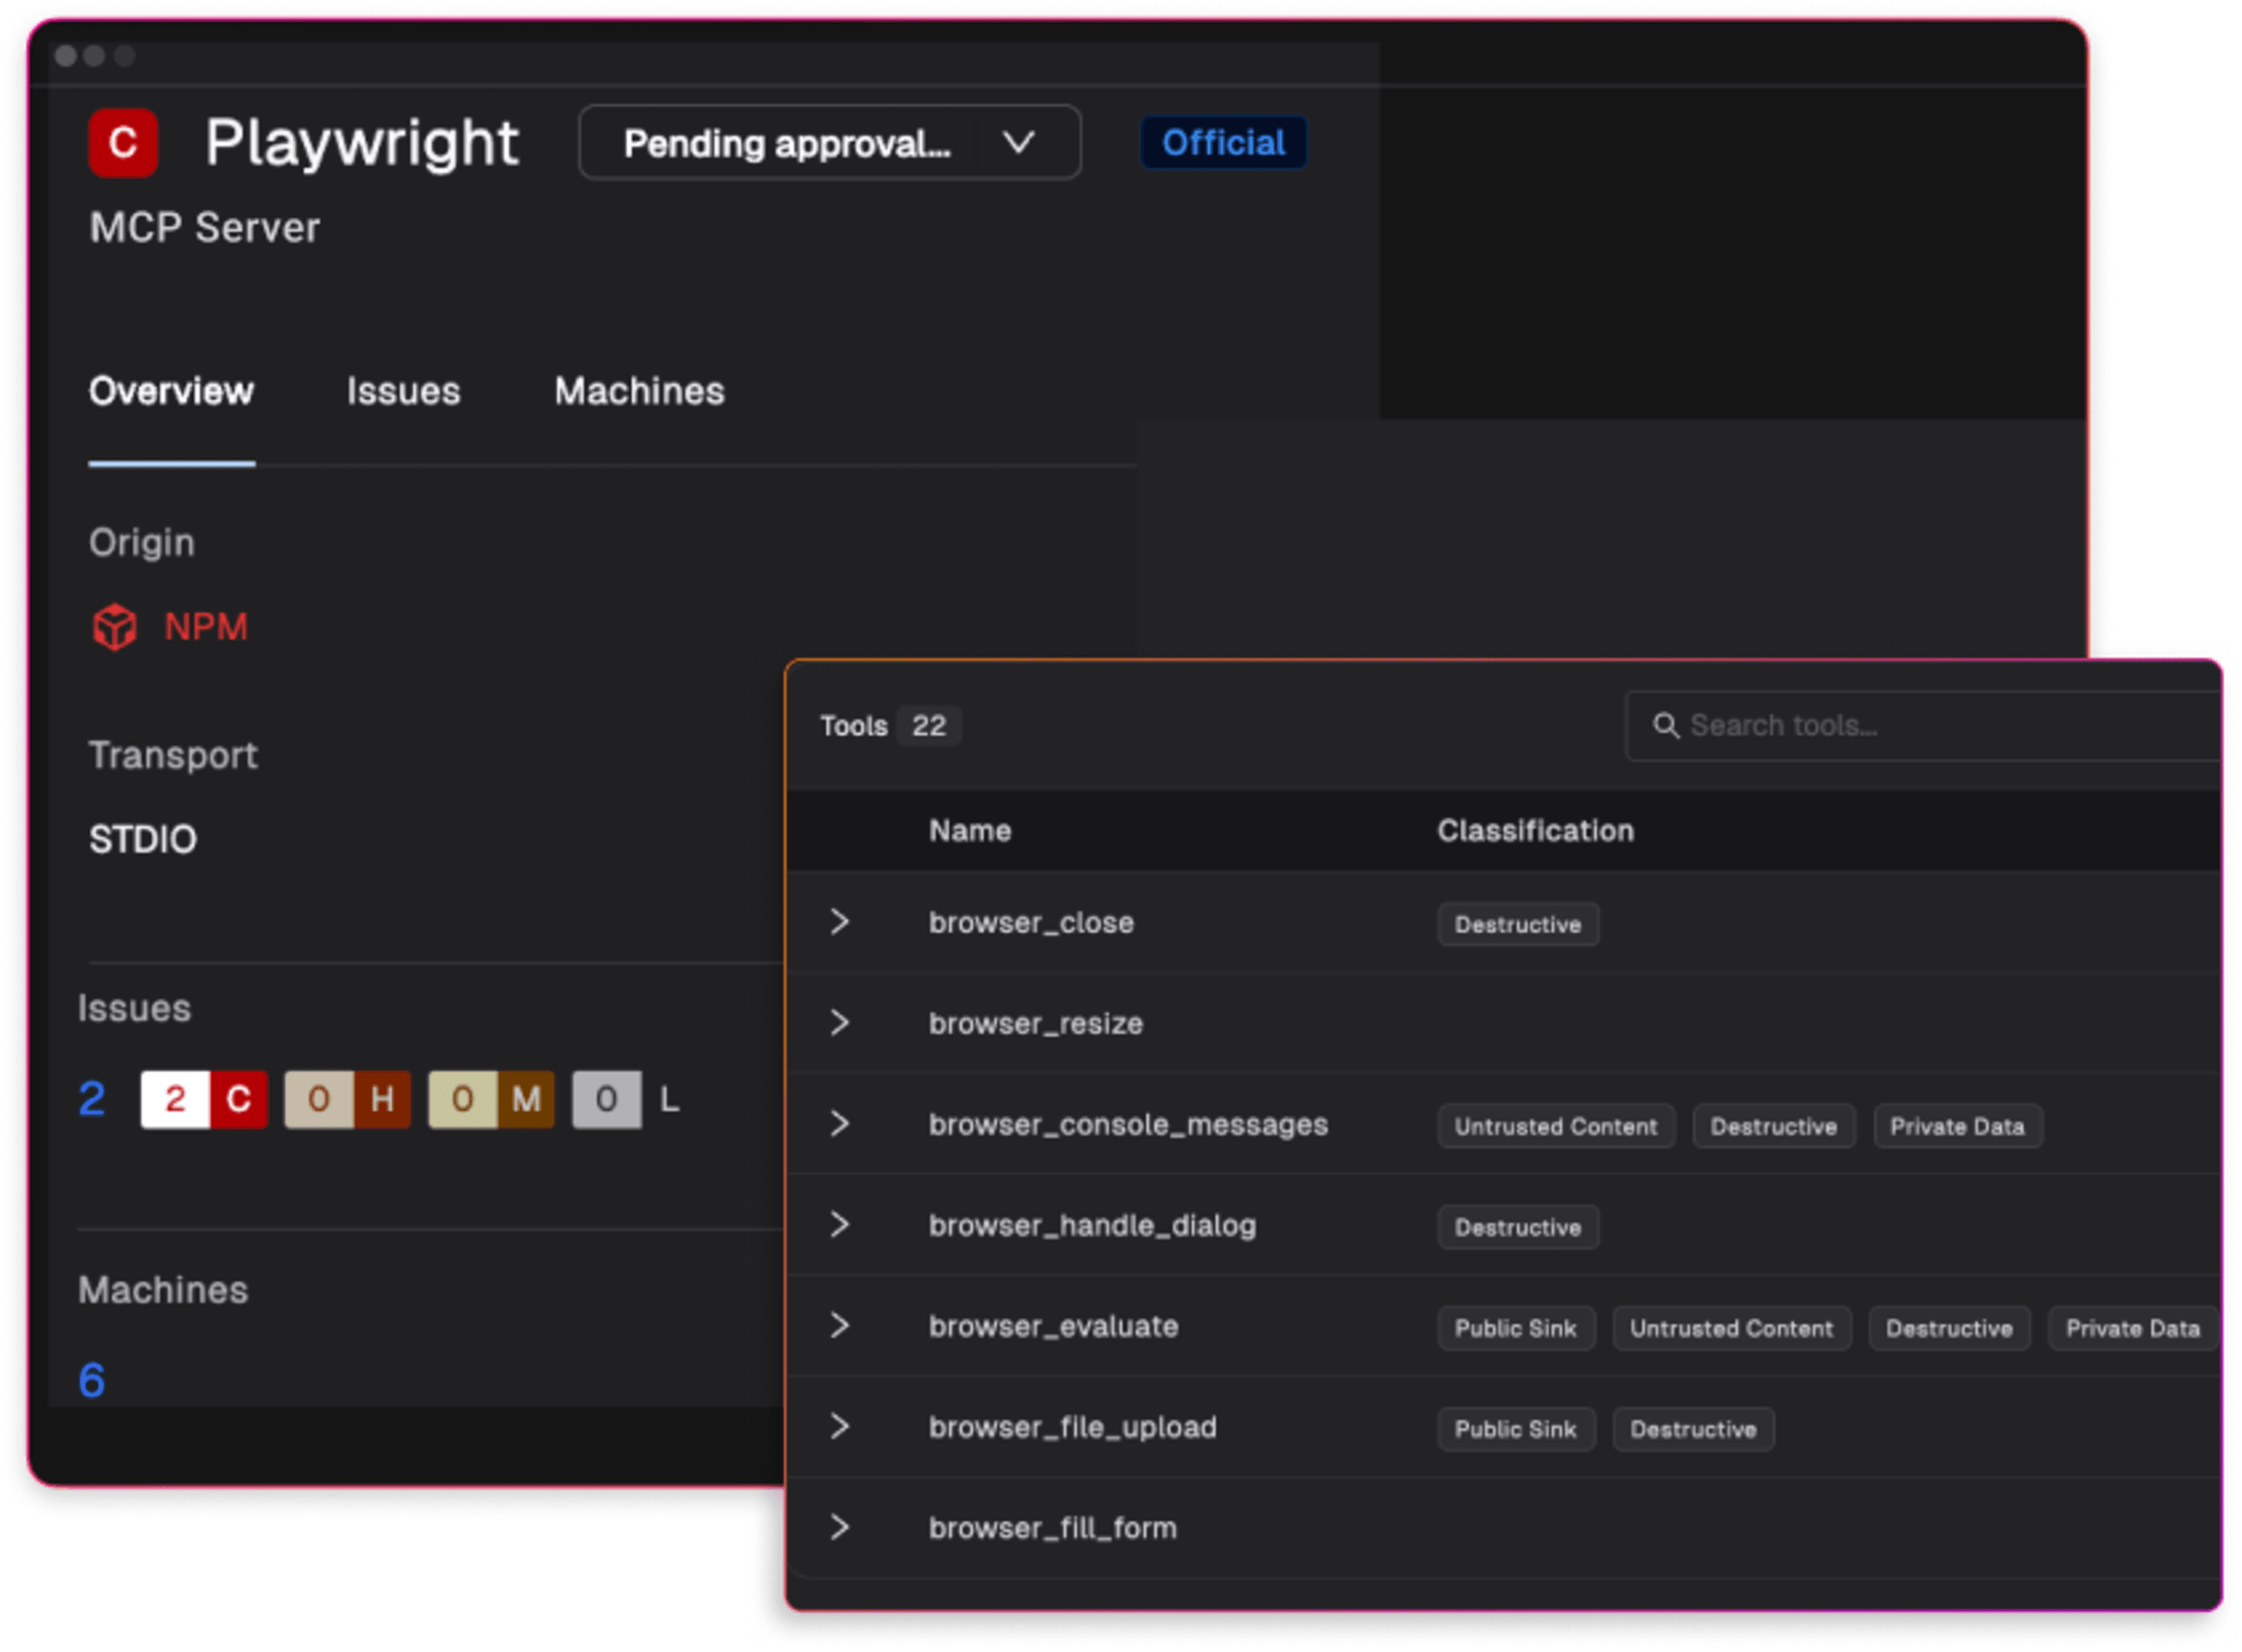Open the 6 machines count link
This screenshot has width=2242, height=1652.
click(x=92, y=1381)
